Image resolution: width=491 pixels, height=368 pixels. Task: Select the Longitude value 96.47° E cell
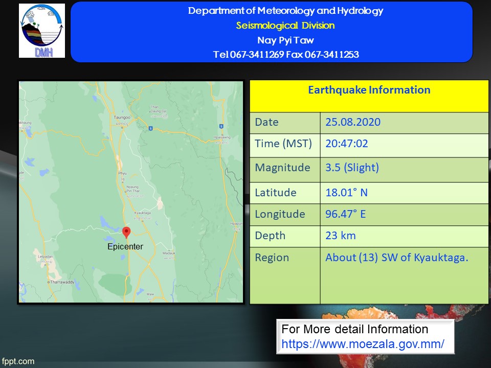pos(345,214)
